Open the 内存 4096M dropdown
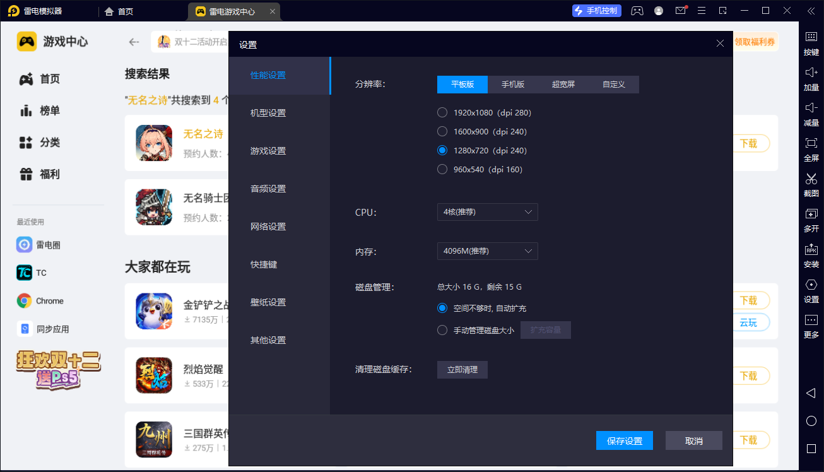 (x=487, y=251)
